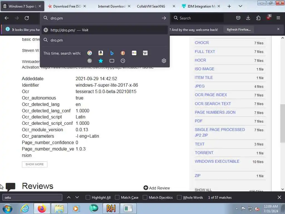Open the PDF download link
285x214 pixels.
point(198,121)
